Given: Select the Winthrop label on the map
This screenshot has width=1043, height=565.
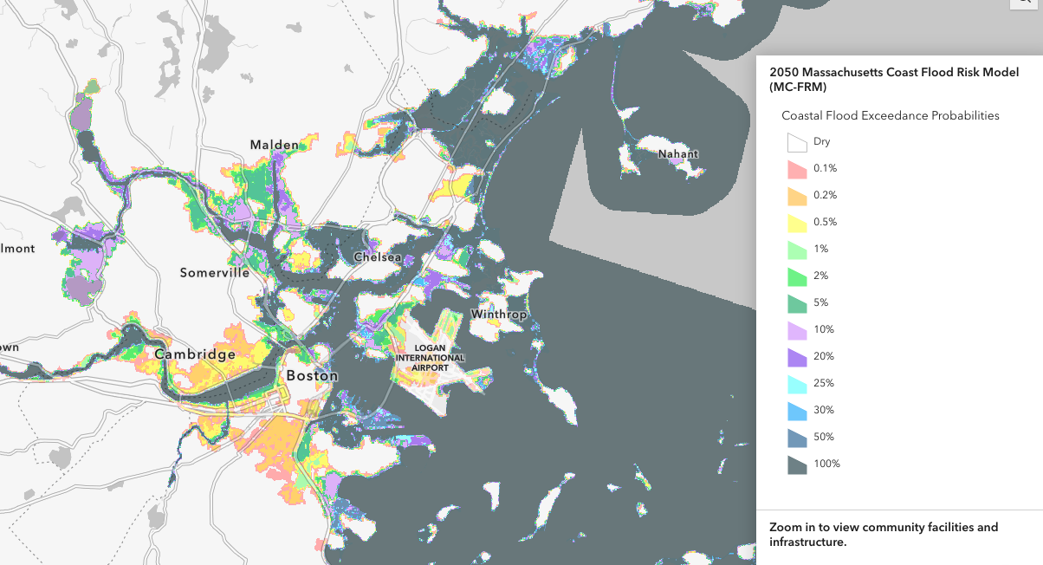Looking at the screenshot, I should click(x=499, y=315).
